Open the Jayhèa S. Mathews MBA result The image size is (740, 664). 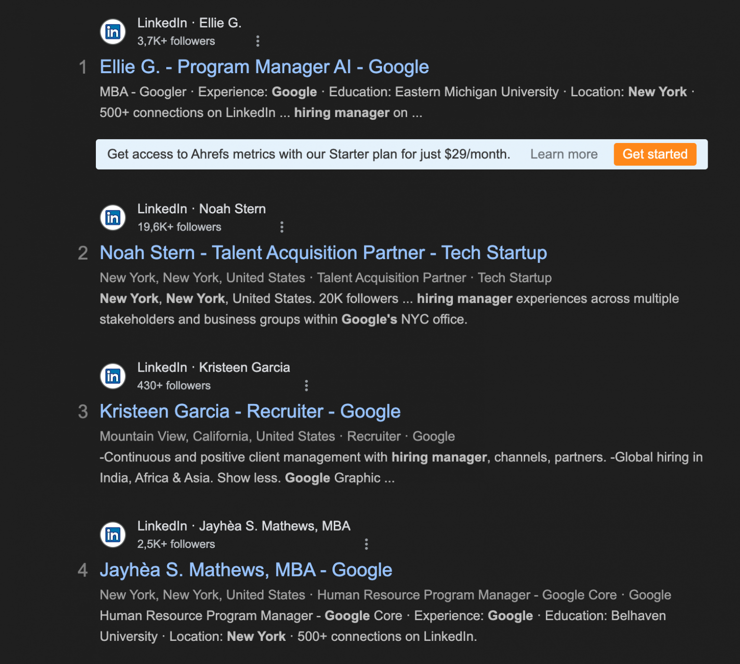(246, 570)
